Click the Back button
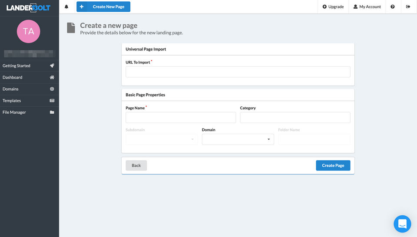 [x=136, y=165]
